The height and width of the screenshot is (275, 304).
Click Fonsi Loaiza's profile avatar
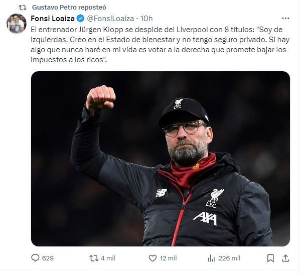[x=16, y=24]
